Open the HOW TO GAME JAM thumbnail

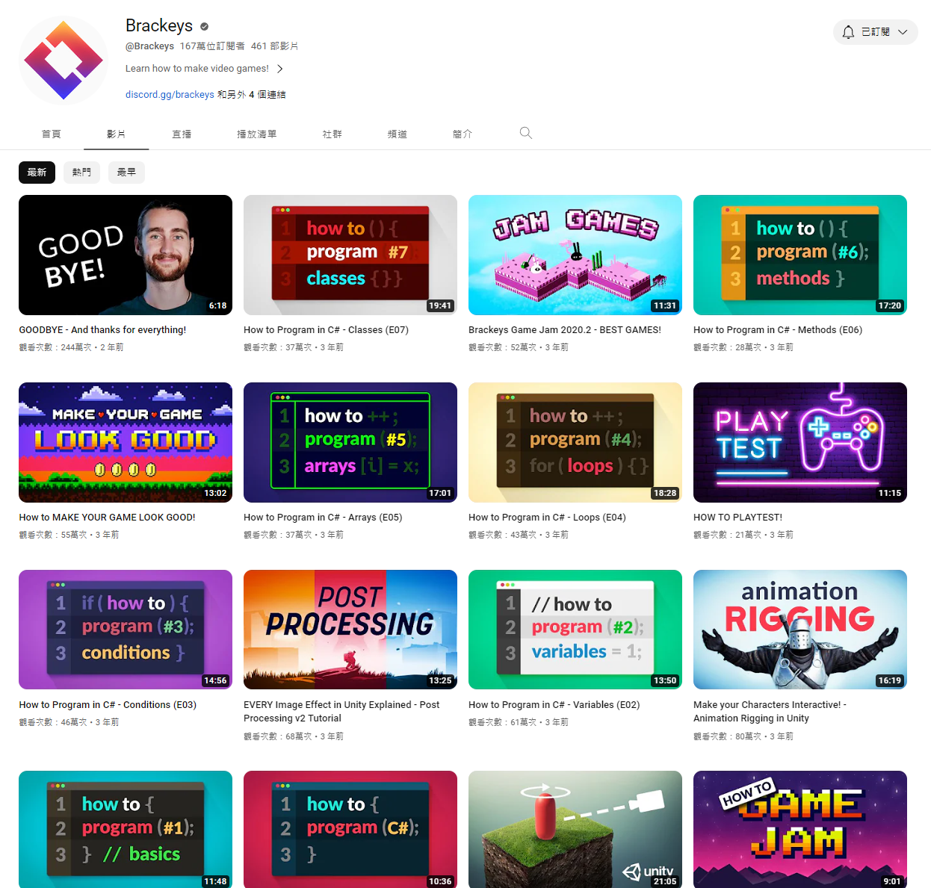[x=800, y=829]
